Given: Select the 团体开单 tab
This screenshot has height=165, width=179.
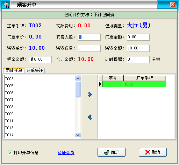Looking at the screenshot, I should click(14, 70).
